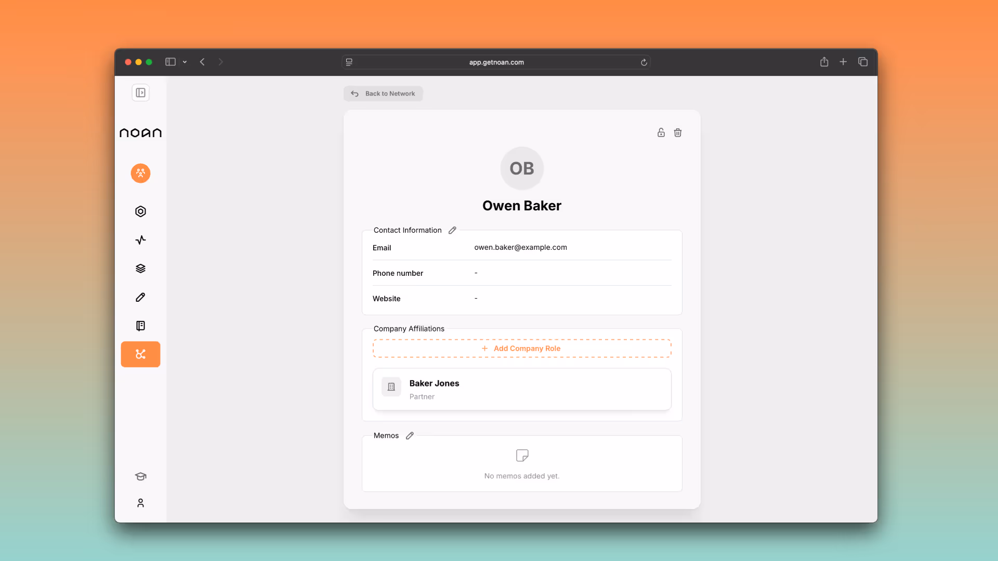The width and height of the screenshot is (998, 561).
Task: Click the page reader icon in address bar
Action: click(x=349, y=62)
